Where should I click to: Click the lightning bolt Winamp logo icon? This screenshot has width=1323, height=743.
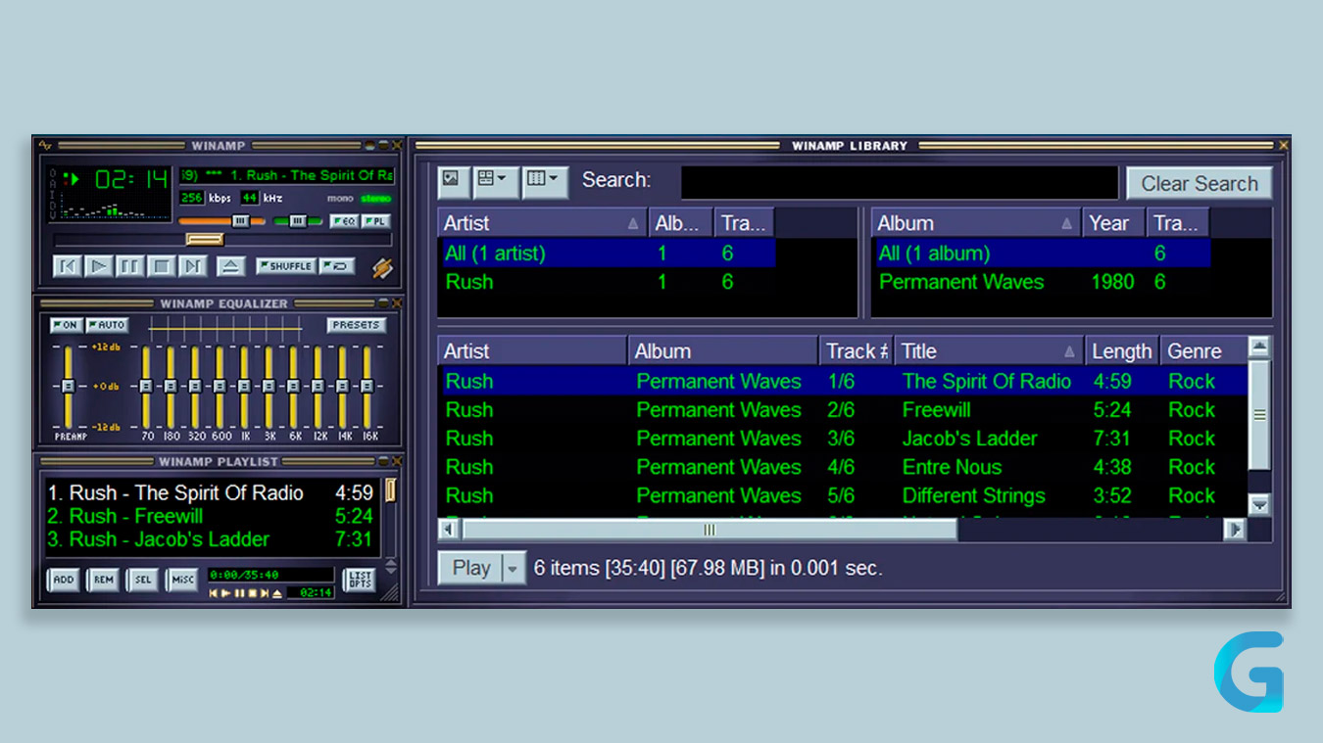click(x=382, y=266)
